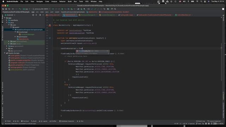This screenshot has width=226, height=127.
Task: Collapse the java folder node
Action: coord(7,23)
